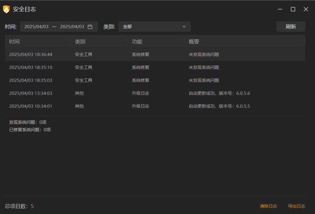
Task: Select the end date field after the dash
Action: 72,26
